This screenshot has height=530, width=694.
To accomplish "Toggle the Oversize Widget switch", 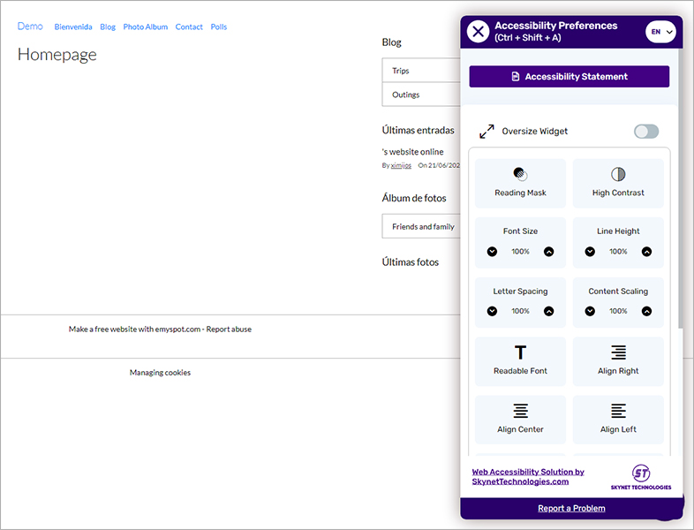I will tap(646, 131).
